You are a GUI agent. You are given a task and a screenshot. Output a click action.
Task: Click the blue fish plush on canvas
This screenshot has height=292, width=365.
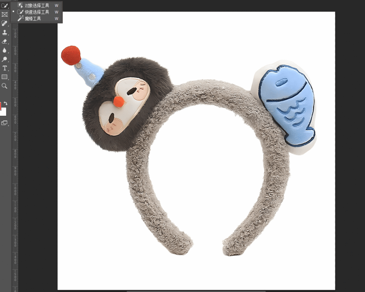click(287, 105)
